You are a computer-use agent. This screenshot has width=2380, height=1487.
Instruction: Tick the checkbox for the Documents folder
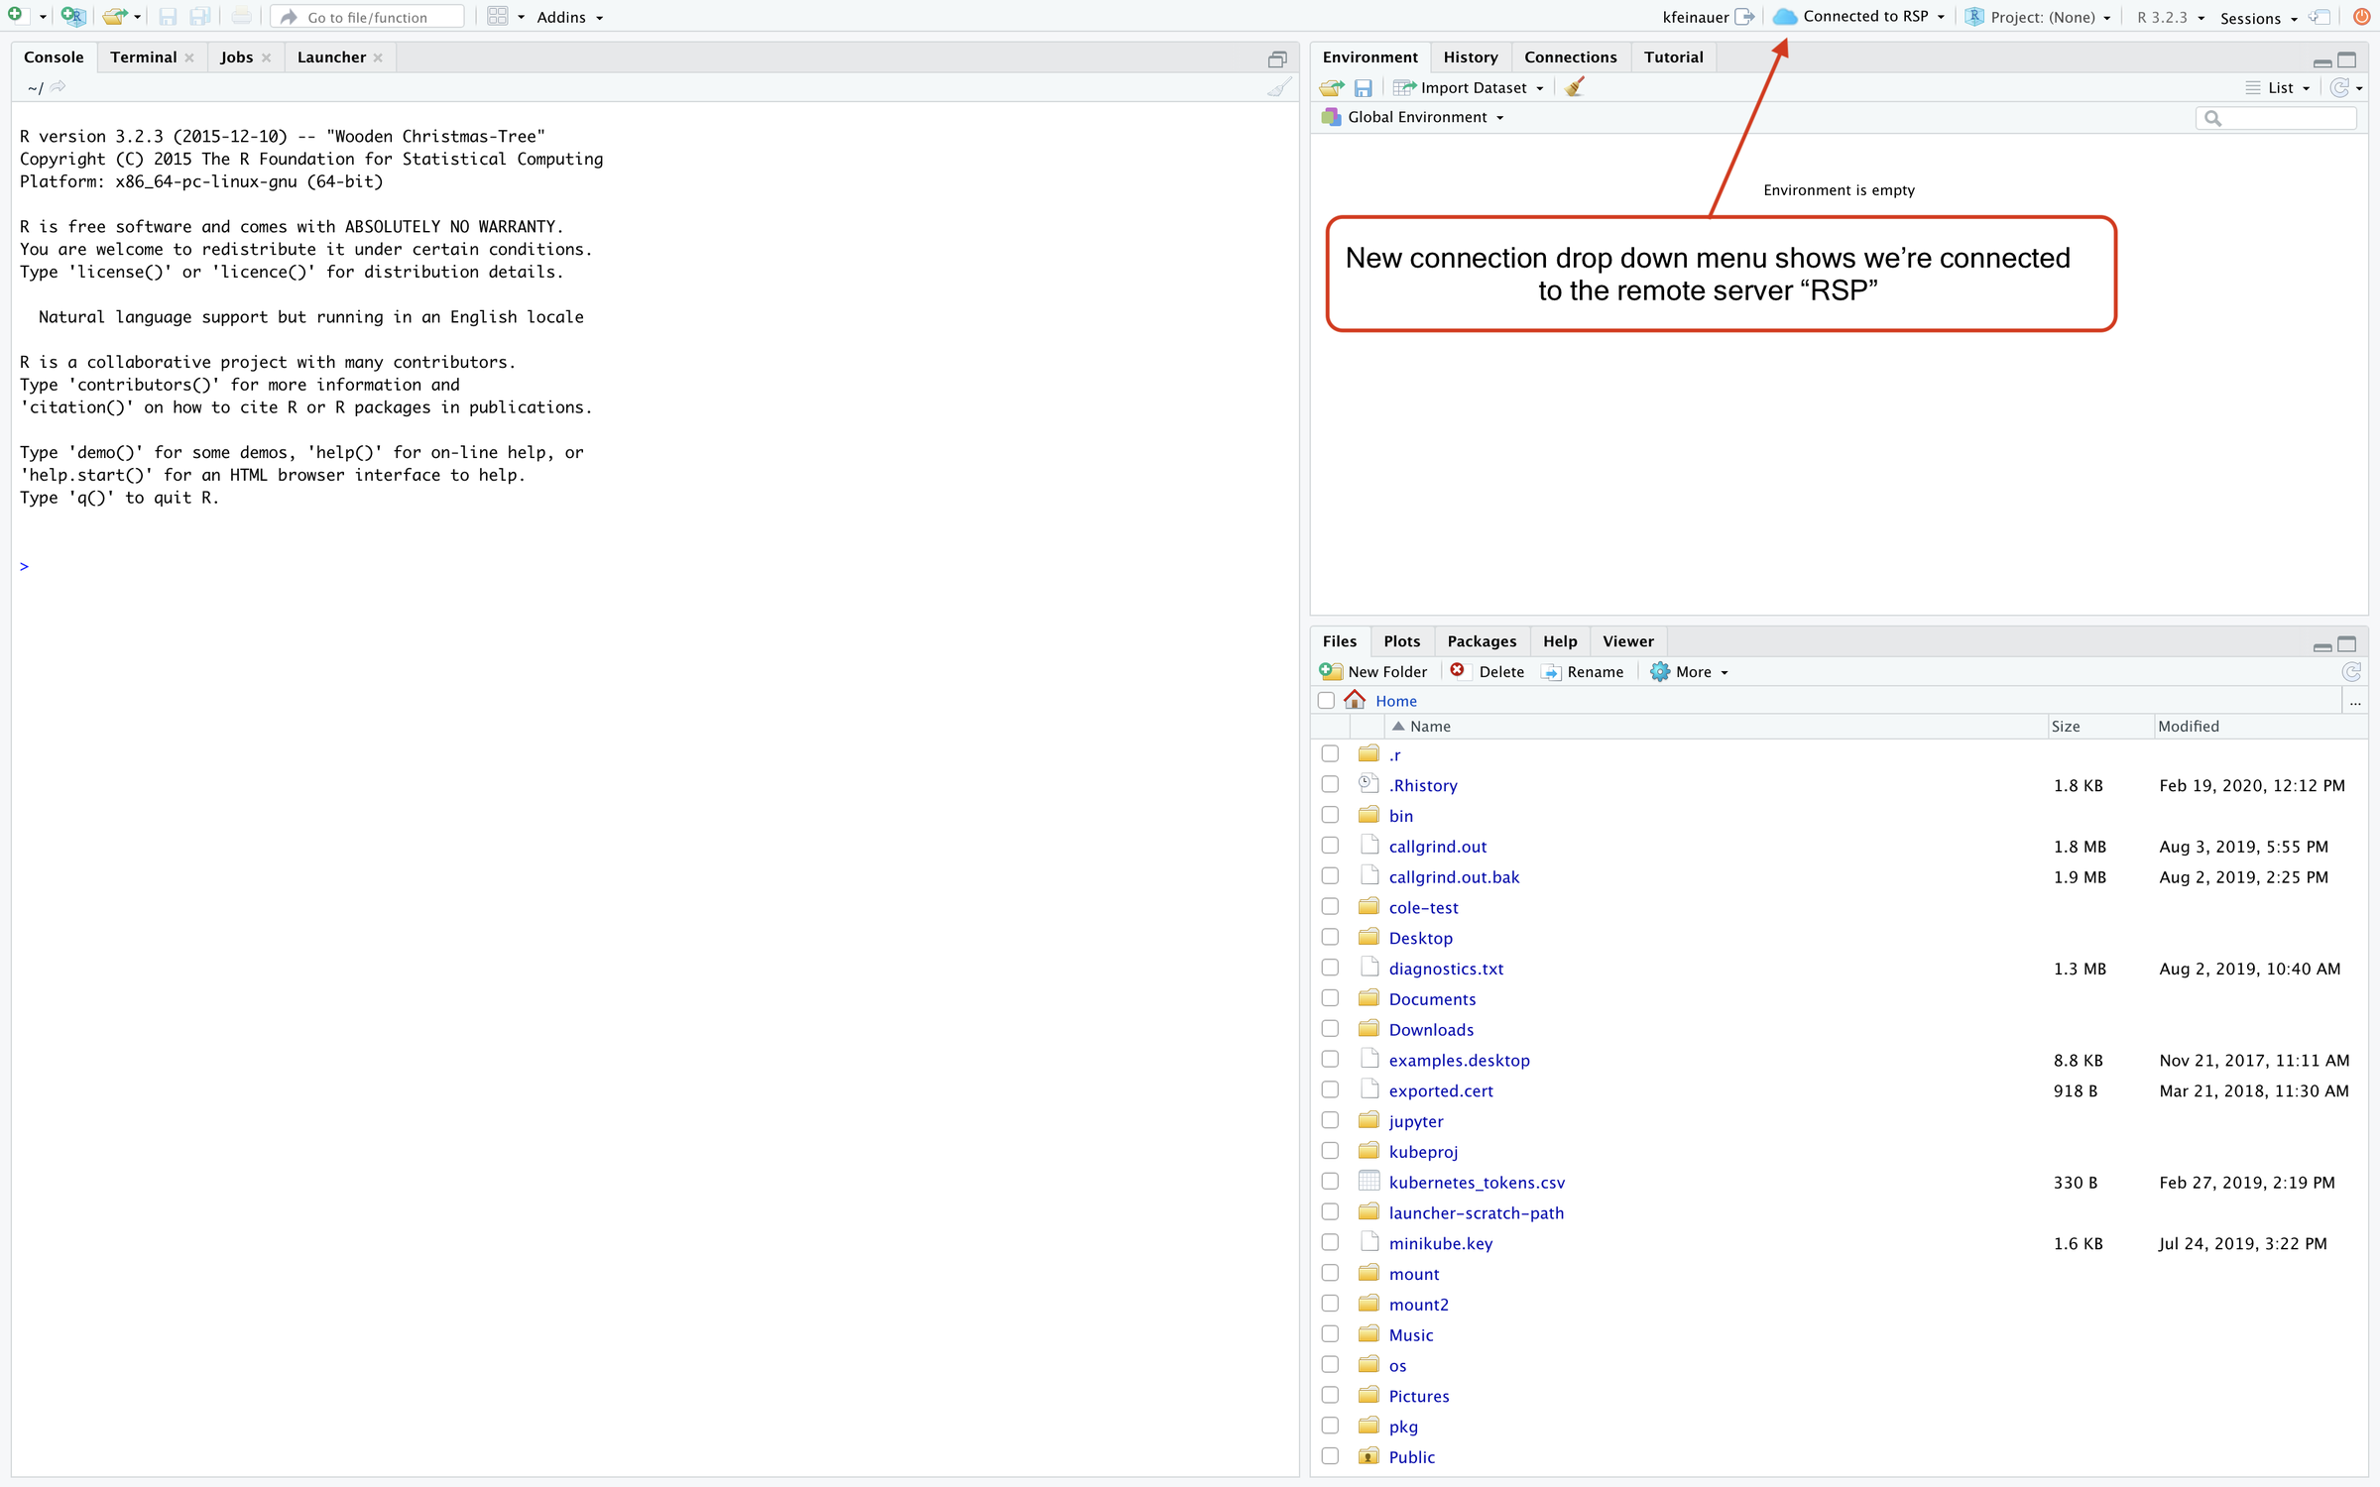click(x=1330, y=998)
